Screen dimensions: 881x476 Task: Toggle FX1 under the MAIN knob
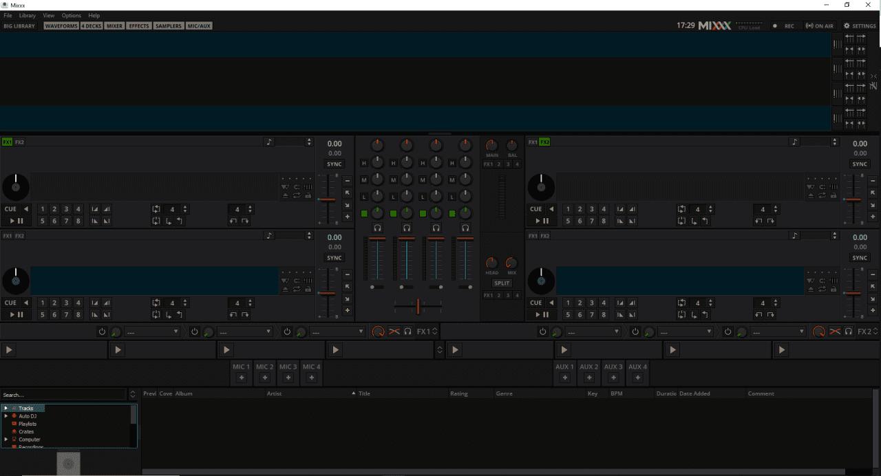pyautogui.click(x=488, y=164)
